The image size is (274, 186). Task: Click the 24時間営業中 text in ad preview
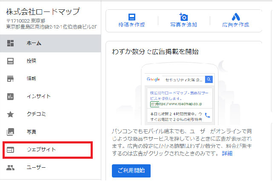pos(176,117)
